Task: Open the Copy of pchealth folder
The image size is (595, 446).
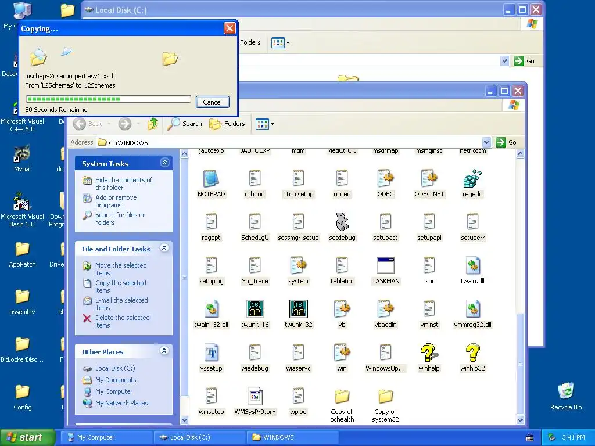Action: tap(342, 396)
